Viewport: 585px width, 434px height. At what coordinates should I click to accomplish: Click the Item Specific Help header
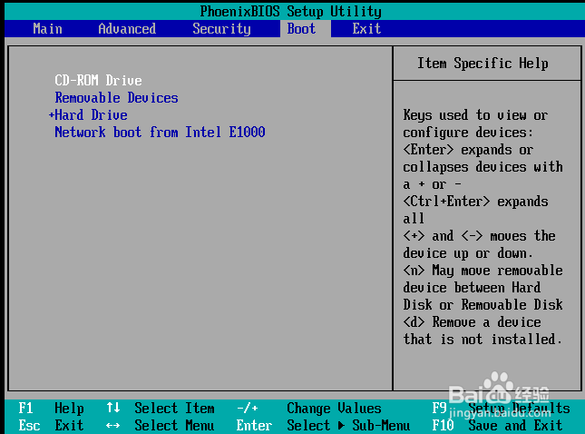[483, 64]
